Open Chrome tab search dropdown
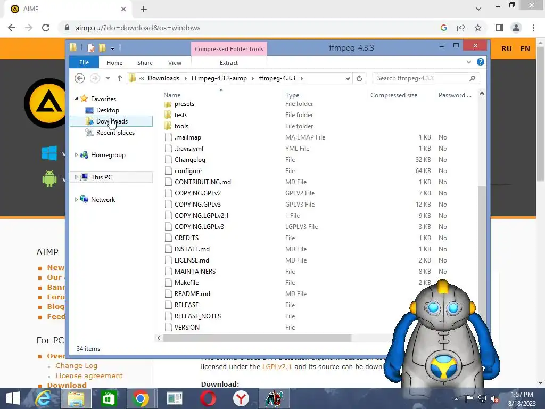 coord(478,9)
